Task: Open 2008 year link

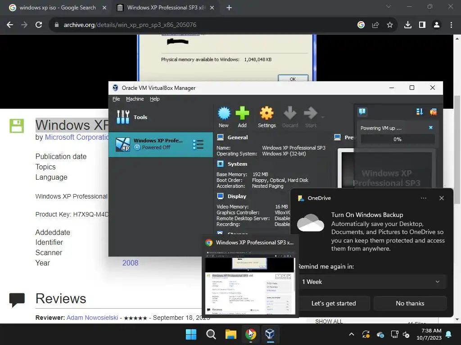Action: pyautogui.click(x=130, y=263)
